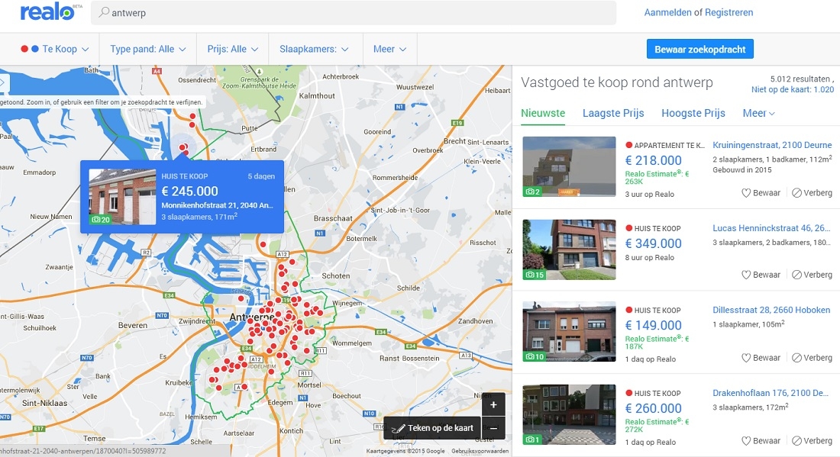The width and height of the screenshot is (840, 457).
Task: Toggle Bewaar on Lucas Henninckstraat listing
Action: tap(761, 275)
